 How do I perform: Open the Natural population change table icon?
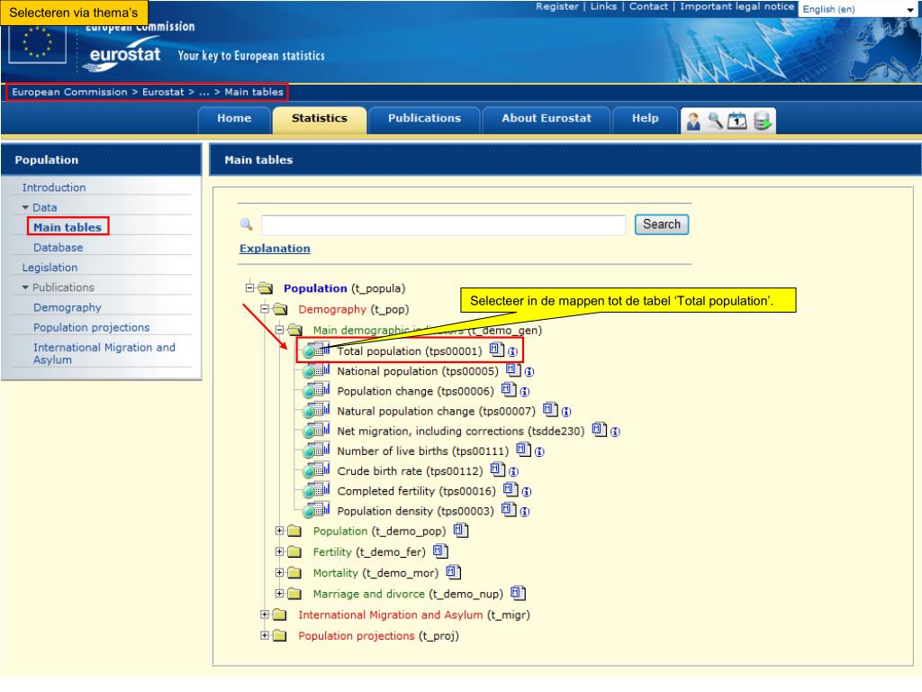[316, 411]
